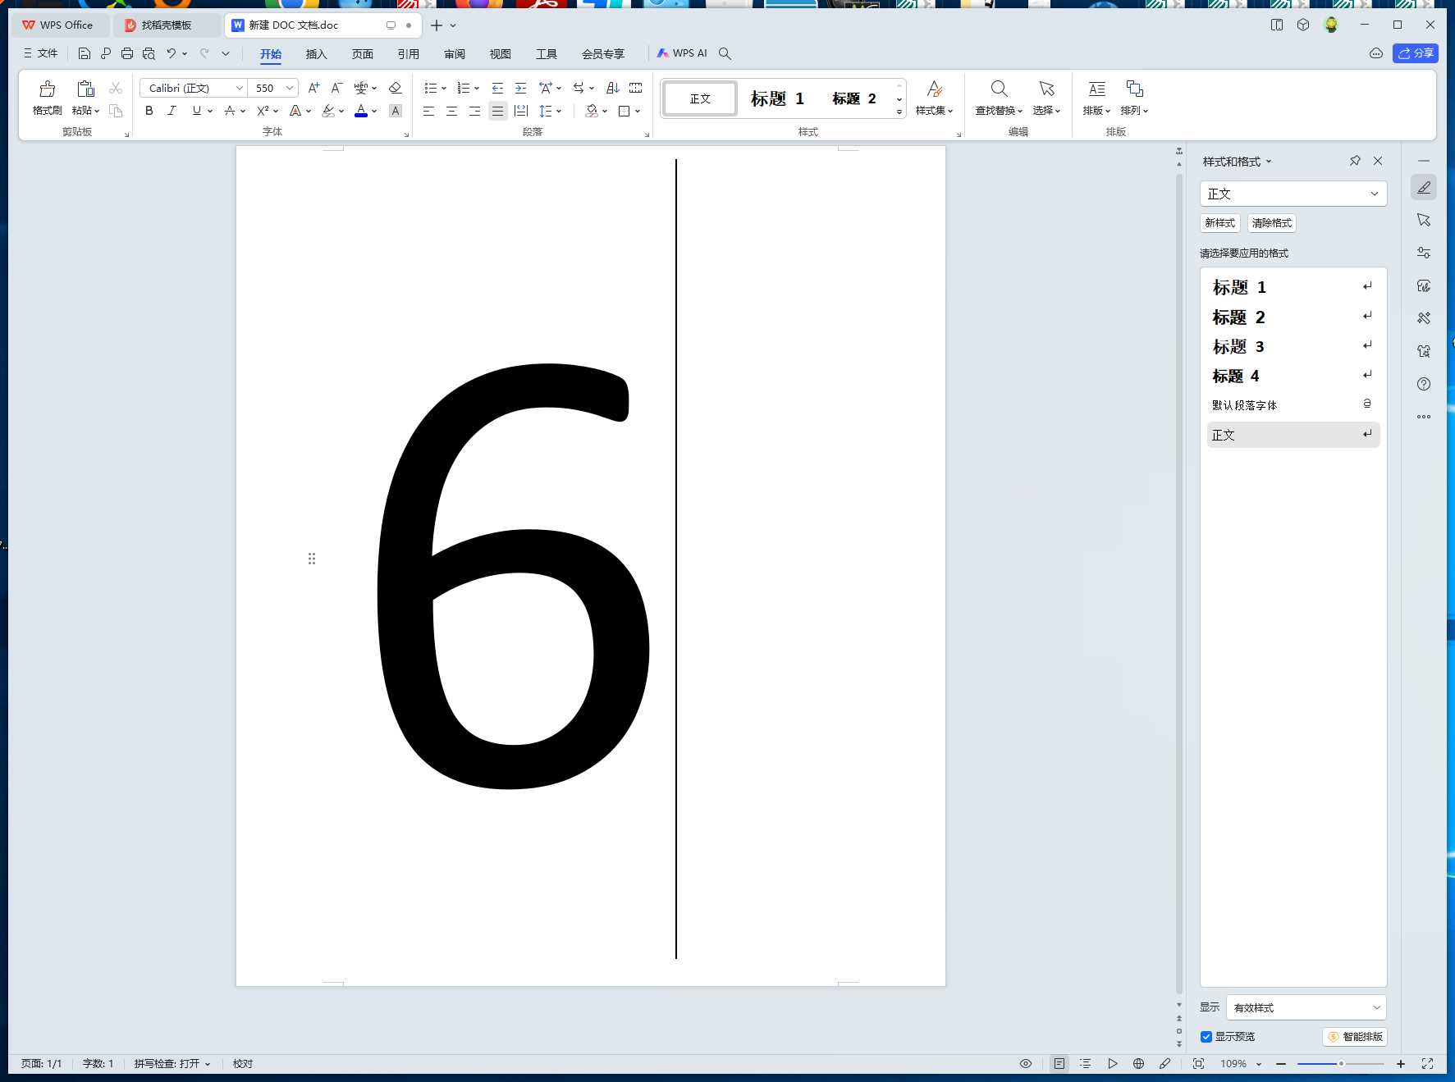Open the References ribbon tab
Image resolution: width=1455 pixels, height=1082 pixels.
click(x=408, y=53)
